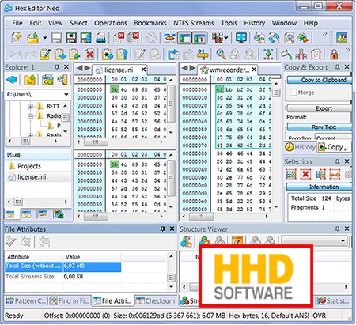Click horizontal scrollbar thumb in upper license.ini view
This screenshot has width=356, height=325.
96,142
